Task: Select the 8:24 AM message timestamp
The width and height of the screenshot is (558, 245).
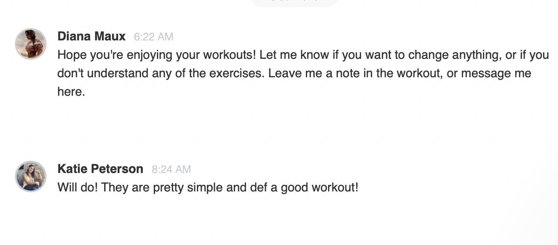Action: pyautogui.click(x=171, y=169)
